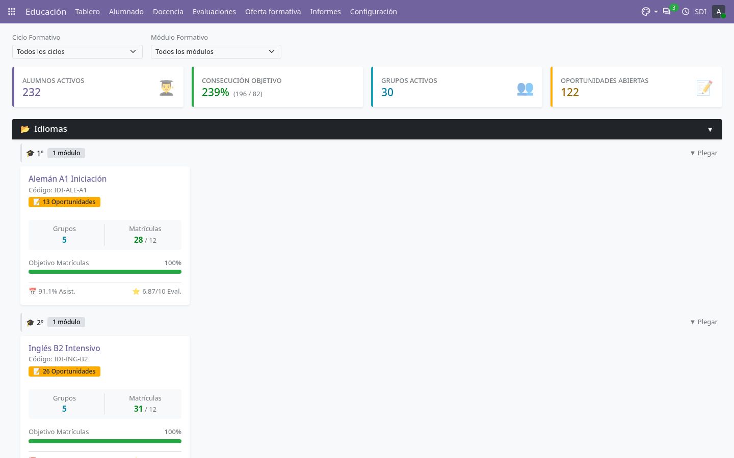
Task: Click the graduate student icon in Alumnos Activos
Action: [x=166, y=88]
